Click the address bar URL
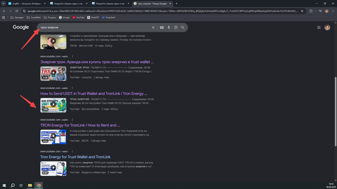Image resolution: width=337 pixels, height=189 pixels. [x=163, y=11]
